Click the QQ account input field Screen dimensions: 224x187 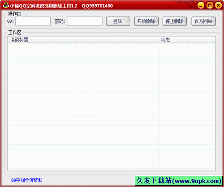(33, 21)
